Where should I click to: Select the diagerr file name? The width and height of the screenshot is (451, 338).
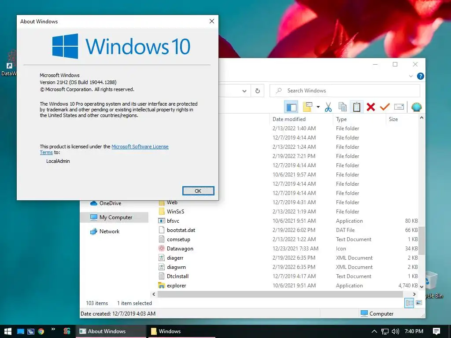click(175, 258)
